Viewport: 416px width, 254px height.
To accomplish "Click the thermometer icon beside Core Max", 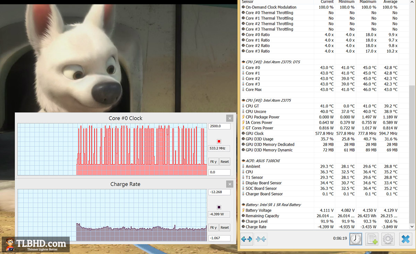I will (243, 90).
